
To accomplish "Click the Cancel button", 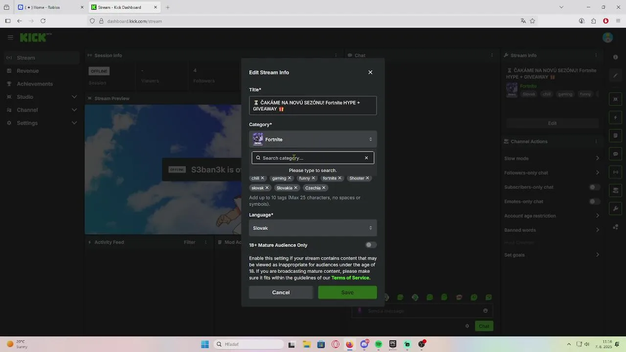I will click(x=281, y=292).
